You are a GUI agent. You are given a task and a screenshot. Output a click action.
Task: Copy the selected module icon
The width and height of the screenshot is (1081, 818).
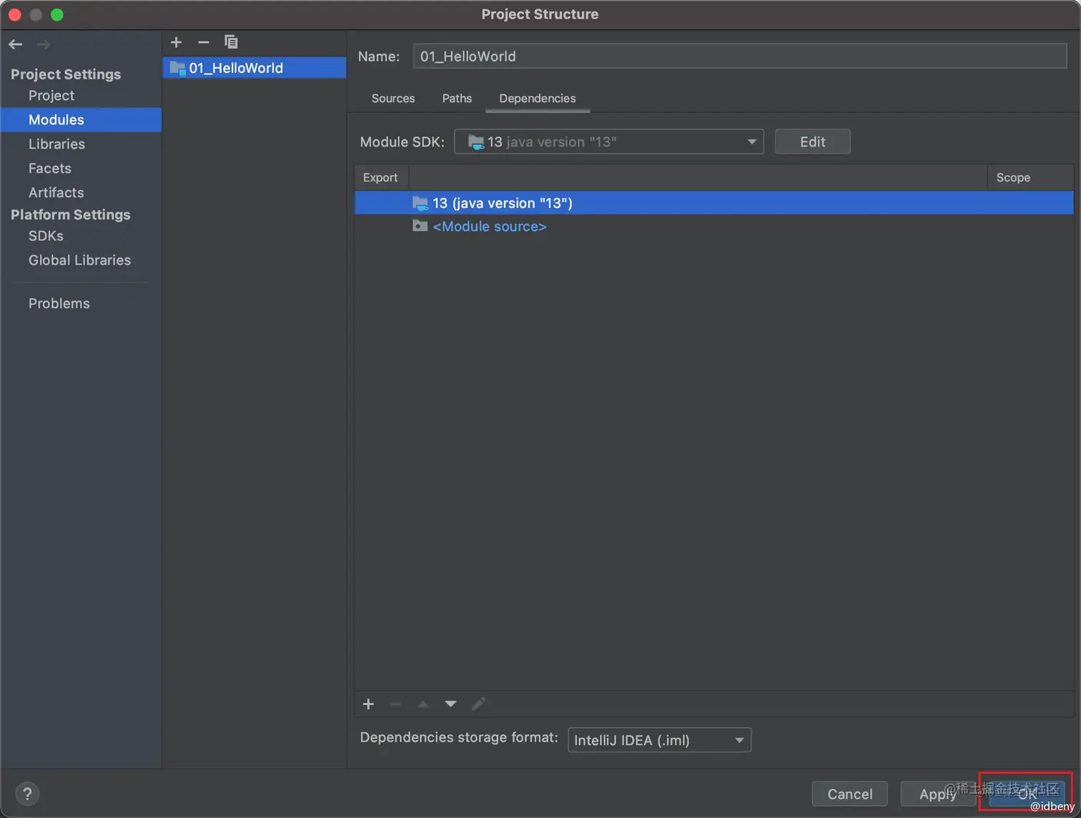[x=231, y=42]
